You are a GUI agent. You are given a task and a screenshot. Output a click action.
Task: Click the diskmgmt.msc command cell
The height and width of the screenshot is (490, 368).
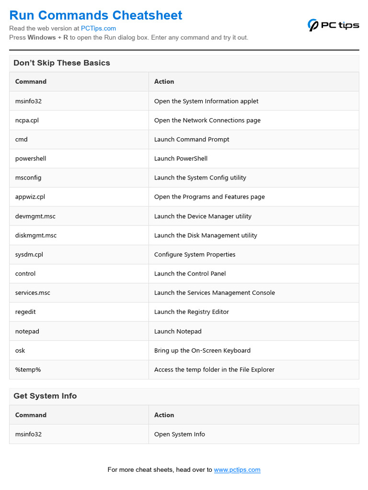(x=36, y=235)
